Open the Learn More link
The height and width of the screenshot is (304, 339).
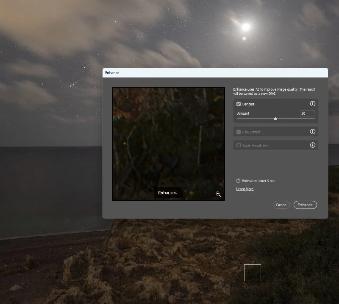245,189
